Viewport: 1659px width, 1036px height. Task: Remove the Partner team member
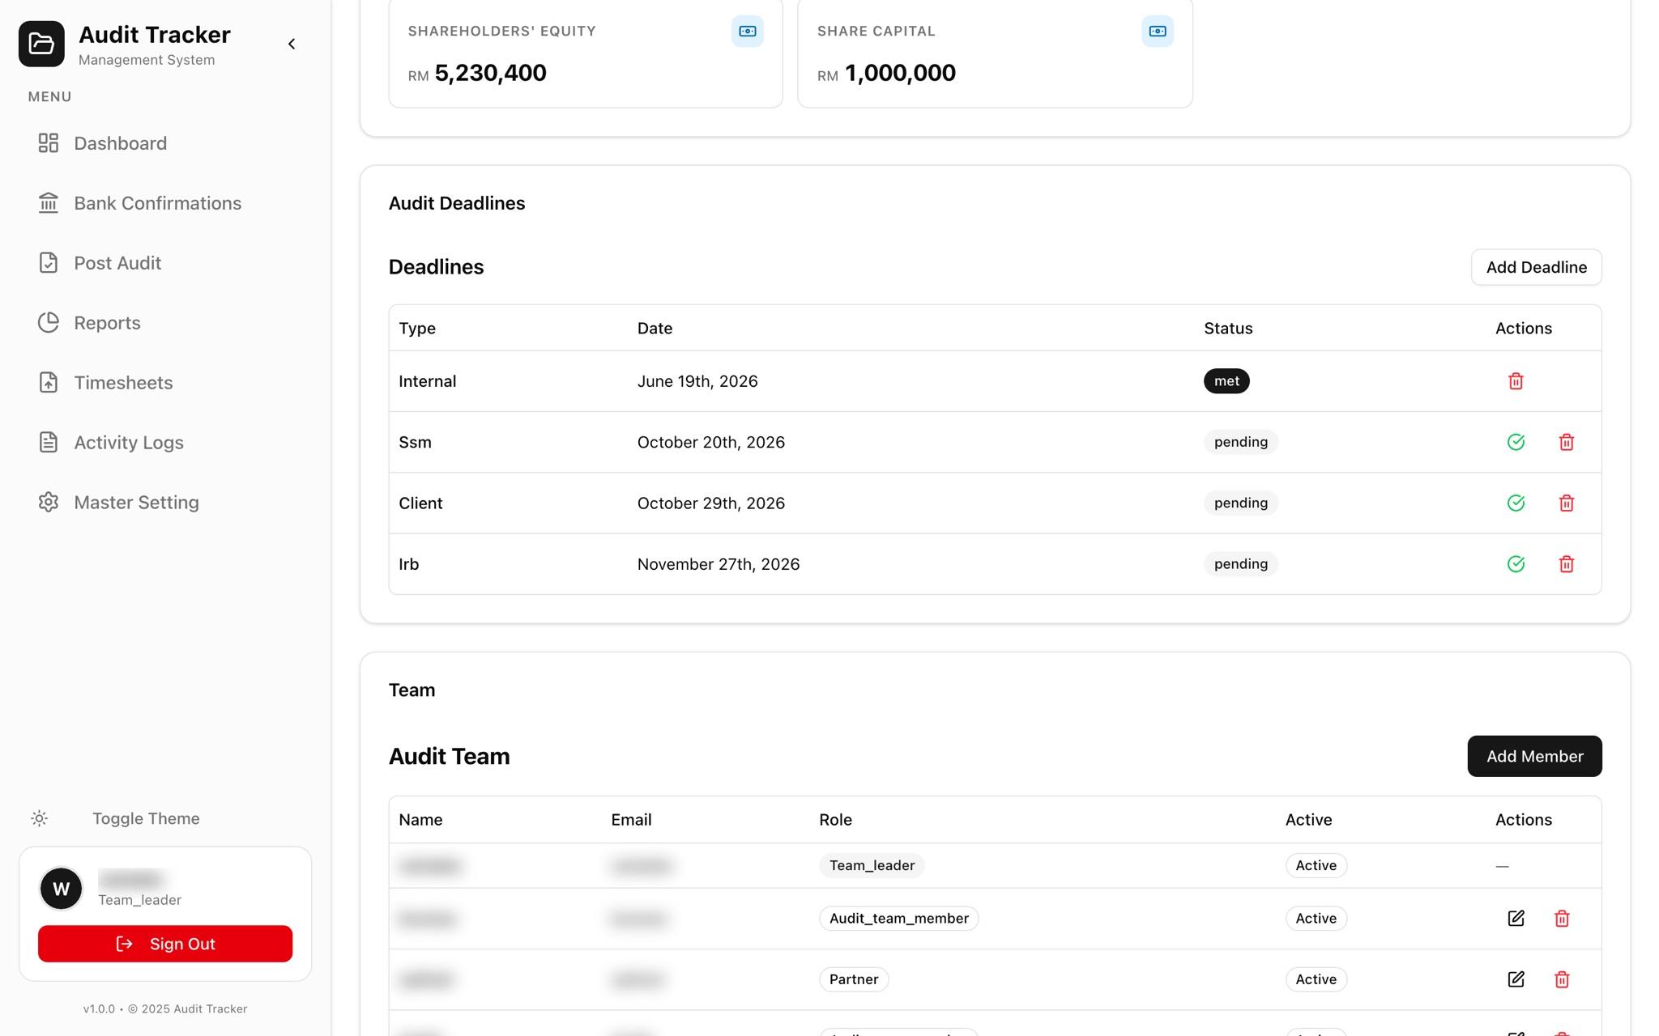pos(1562,979)
